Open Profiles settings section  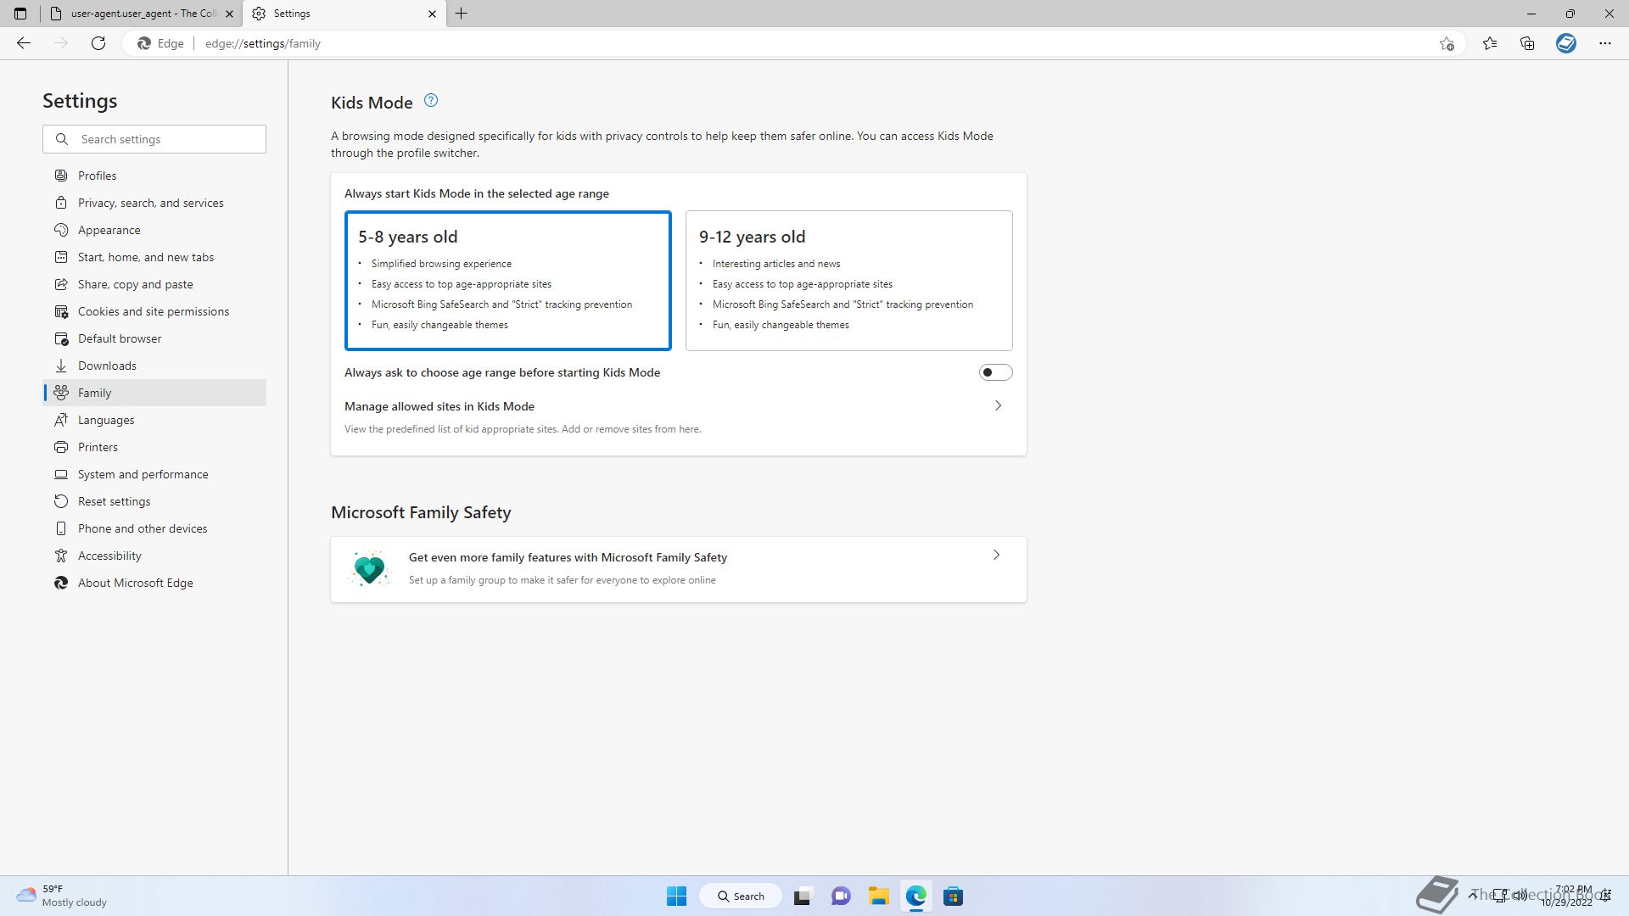pyautogui.click(x=154, y=176)
